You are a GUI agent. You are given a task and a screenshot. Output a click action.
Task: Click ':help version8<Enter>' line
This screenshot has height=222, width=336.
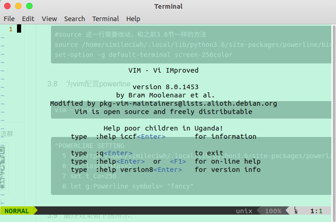pyautogui.click(x=166, y=170)
